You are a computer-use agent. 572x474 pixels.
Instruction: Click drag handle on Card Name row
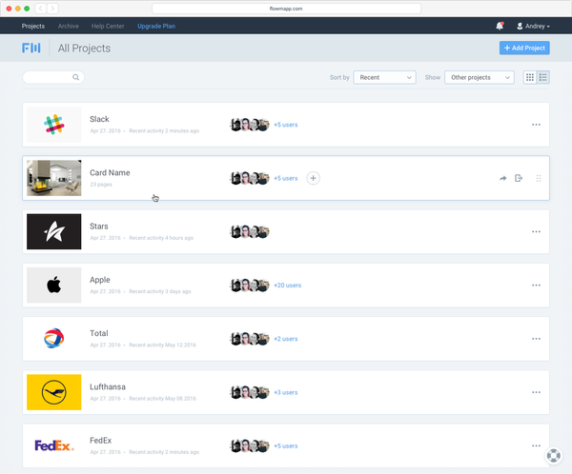(539, 178)
